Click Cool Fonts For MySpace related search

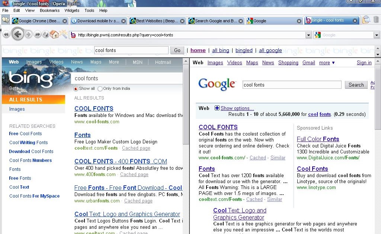[x=34, y=196]
